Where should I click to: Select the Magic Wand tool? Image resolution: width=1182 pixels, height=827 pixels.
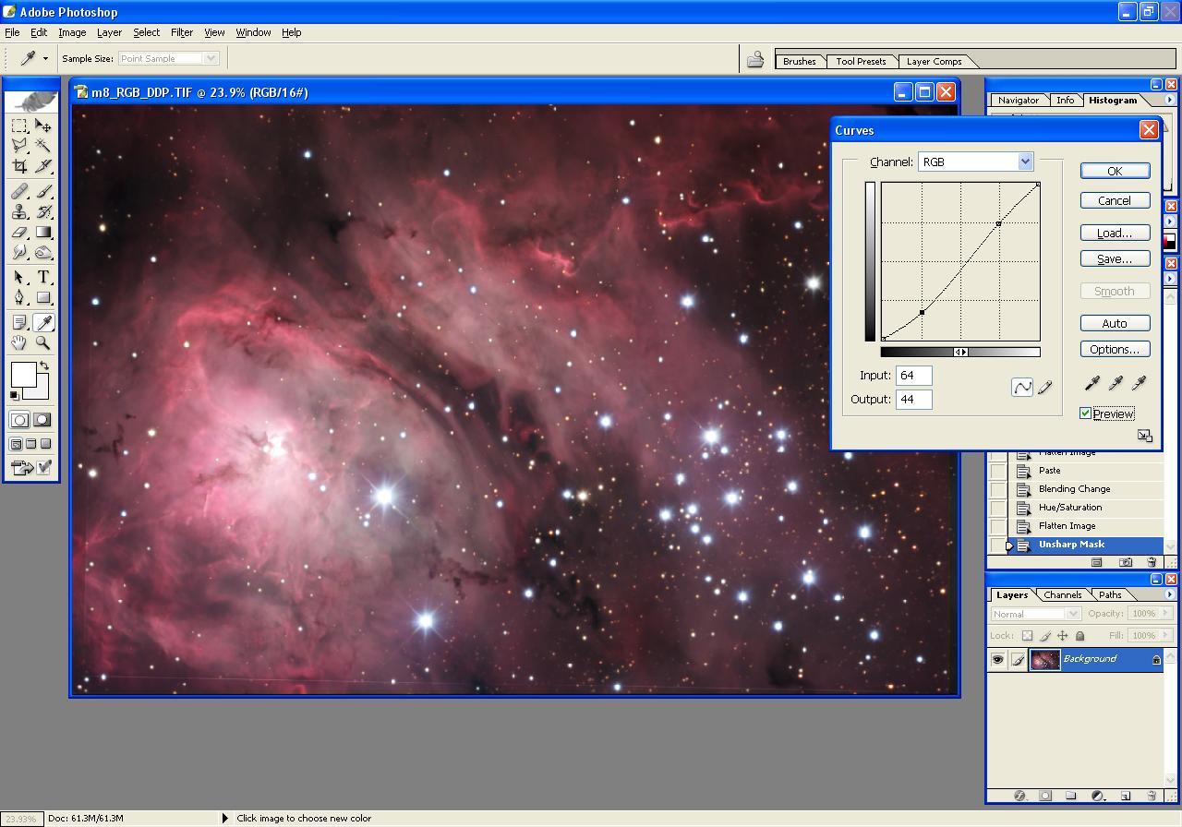pyautogui.click(x=43, y=146)
